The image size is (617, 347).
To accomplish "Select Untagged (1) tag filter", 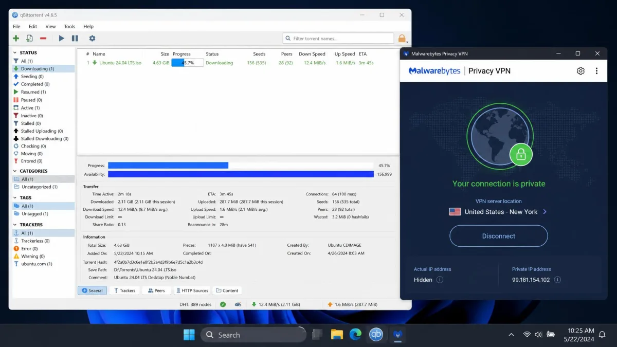I will tap(44, 213).
